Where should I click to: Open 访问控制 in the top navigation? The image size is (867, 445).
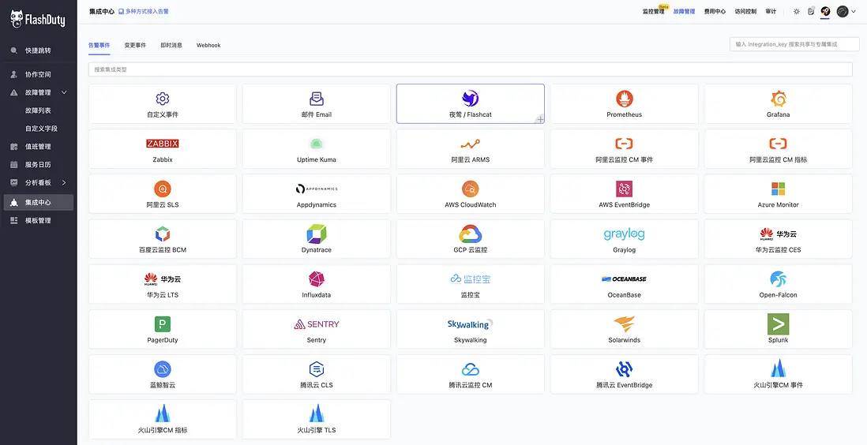coord(745,12)
